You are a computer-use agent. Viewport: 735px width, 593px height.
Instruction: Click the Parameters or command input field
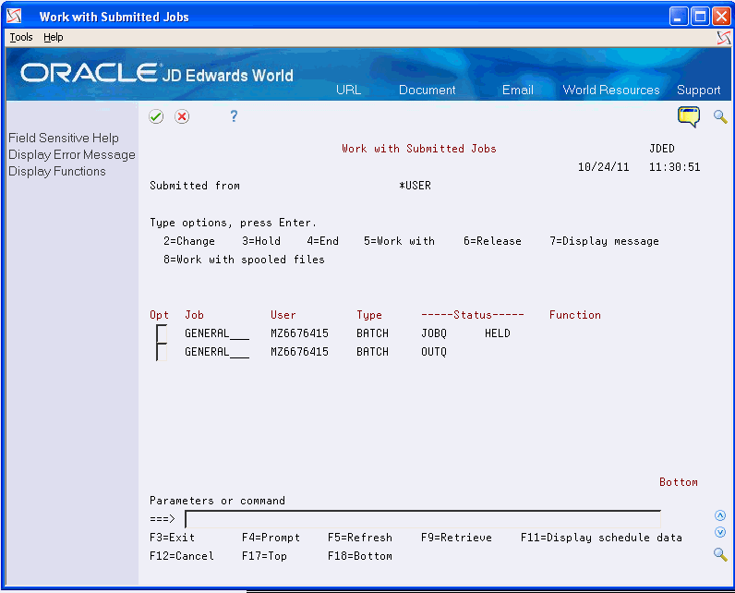pos(423,519)
